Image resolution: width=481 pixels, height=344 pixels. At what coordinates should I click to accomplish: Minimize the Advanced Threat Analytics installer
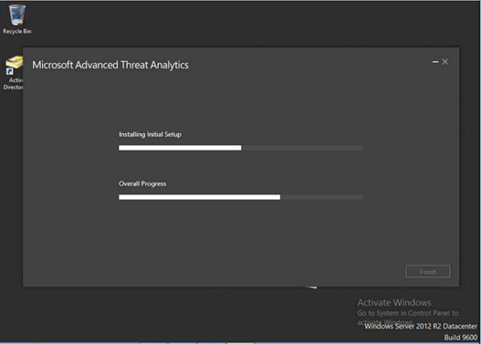coord(435,62)
